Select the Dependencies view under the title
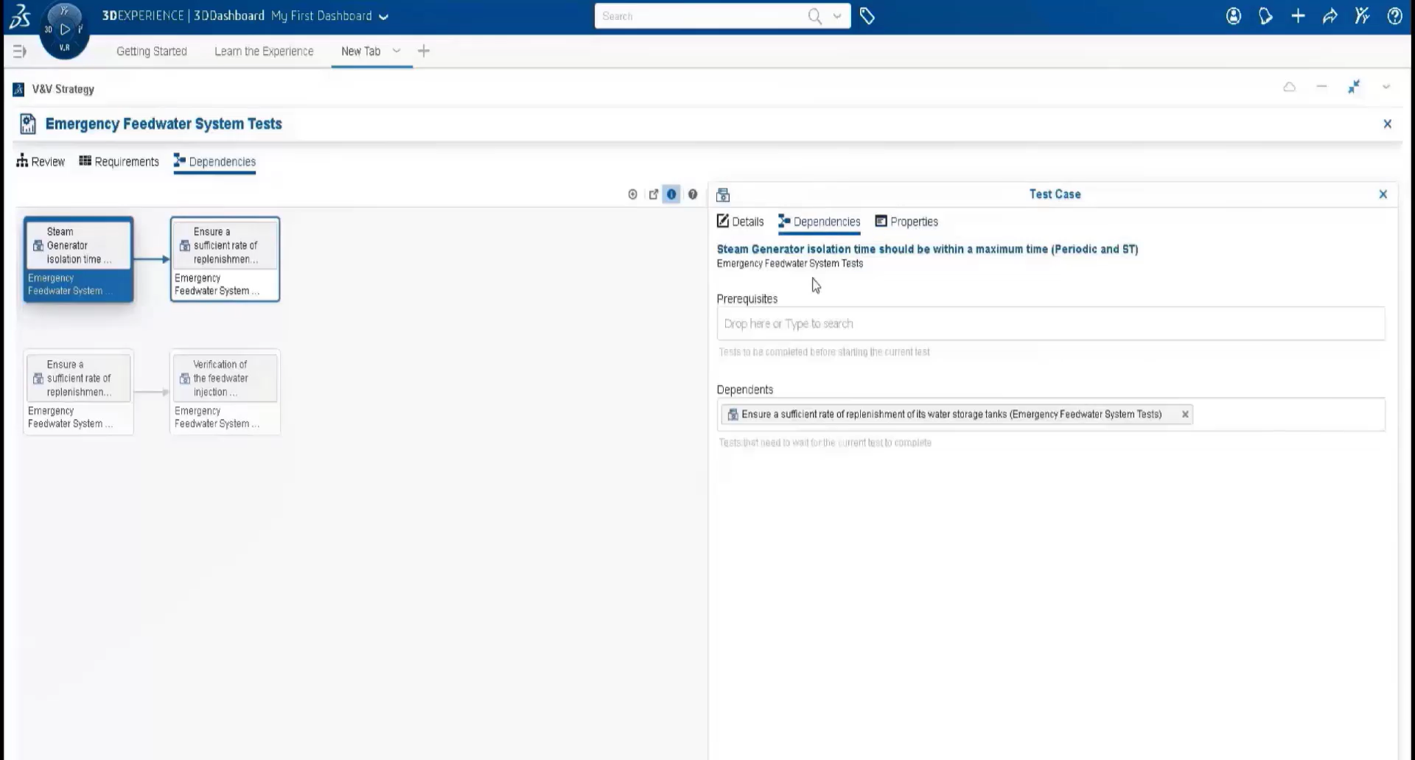Image resolution: width=1415 pixels, height=760 pixels. (214, 161)
